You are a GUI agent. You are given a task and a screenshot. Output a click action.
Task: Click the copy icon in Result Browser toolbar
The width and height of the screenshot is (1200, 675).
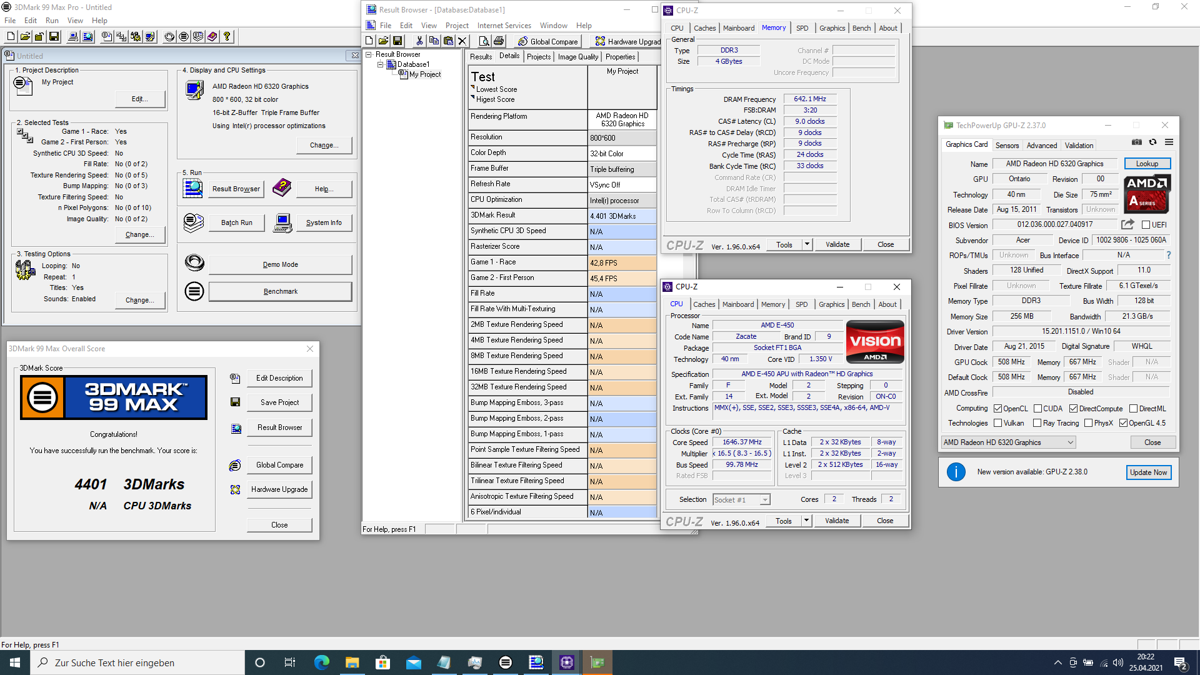pyautogui.click(x=434, y=41)
